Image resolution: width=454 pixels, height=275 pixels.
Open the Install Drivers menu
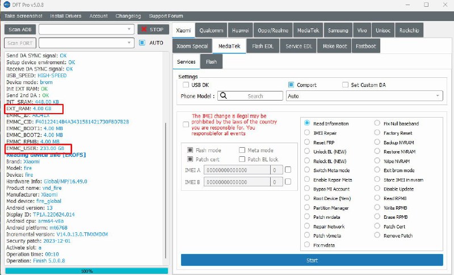click(x=66, y=16)
